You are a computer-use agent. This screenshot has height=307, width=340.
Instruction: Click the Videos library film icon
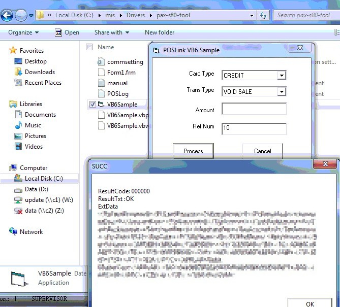18,147
